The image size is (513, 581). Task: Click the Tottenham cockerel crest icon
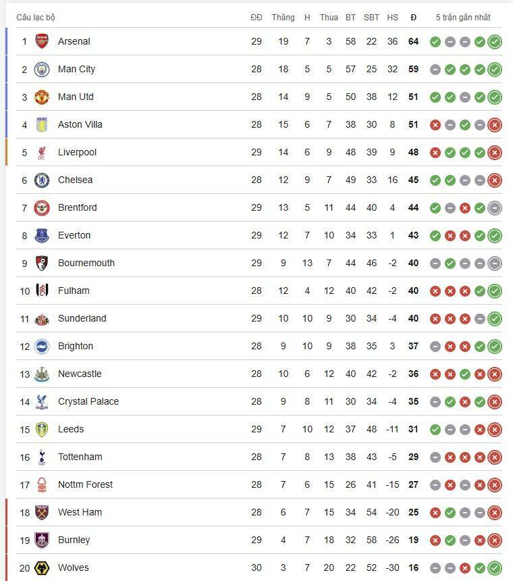(x=42, y=457)
